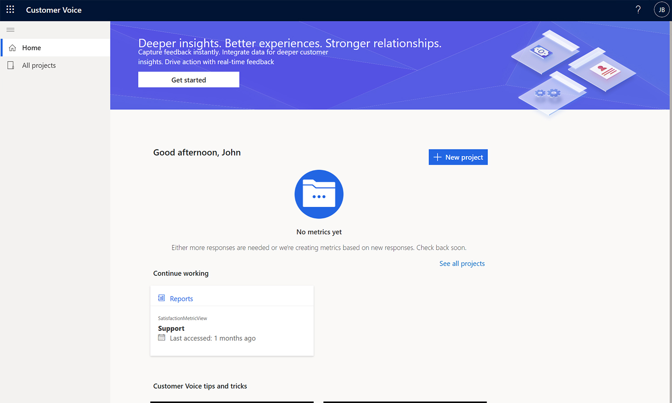Click the first tips and tricks card
This screenshot has width=672, height=403.
(x=232, y=402)
